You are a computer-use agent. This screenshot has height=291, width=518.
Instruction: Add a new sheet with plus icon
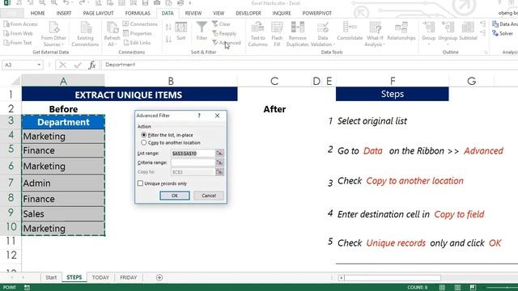159,277
